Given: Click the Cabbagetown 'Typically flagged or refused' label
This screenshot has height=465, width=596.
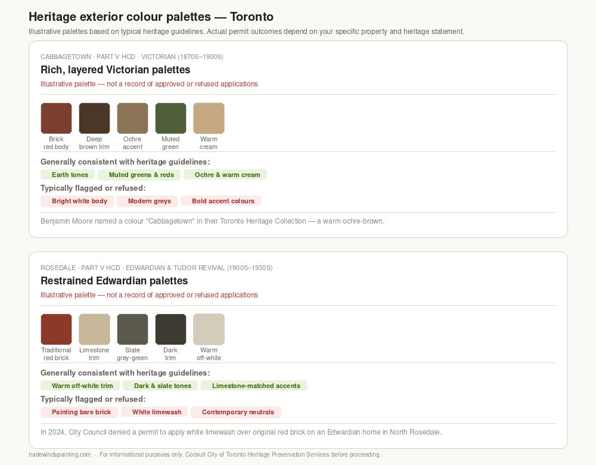Looking at the screenshot, I should 93,188.
